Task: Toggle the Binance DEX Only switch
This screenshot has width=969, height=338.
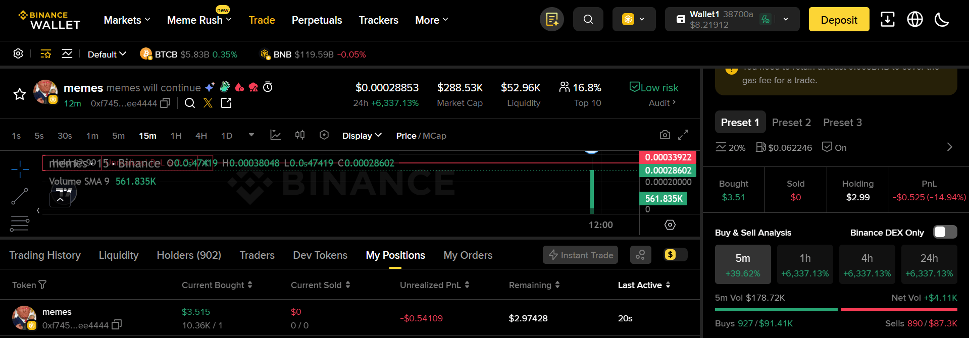Action: [x=945, y=232]
